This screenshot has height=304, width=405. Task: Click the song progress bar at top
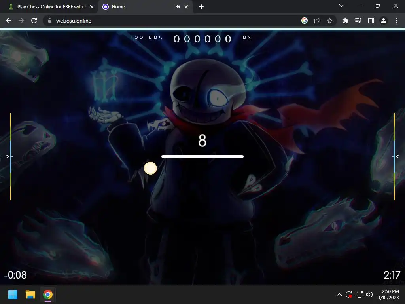202,29
